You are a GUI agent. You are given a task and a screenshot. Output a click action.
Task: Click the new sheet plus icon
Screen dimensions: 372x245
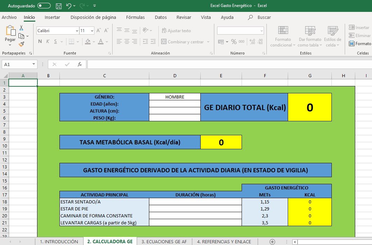[x=272, y=242]
